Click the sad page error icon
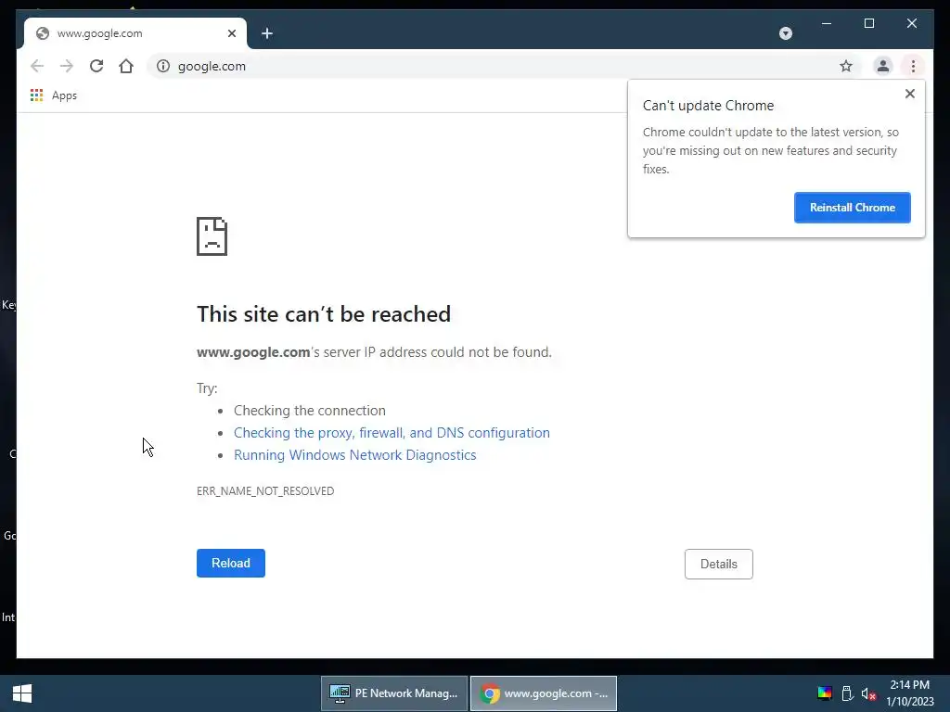 [212, 236]
